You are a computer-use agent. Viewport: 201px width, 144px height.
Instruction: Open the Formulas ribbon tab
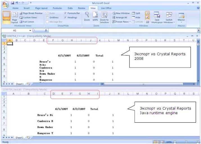pyautogui.click(x=57, y=8)
